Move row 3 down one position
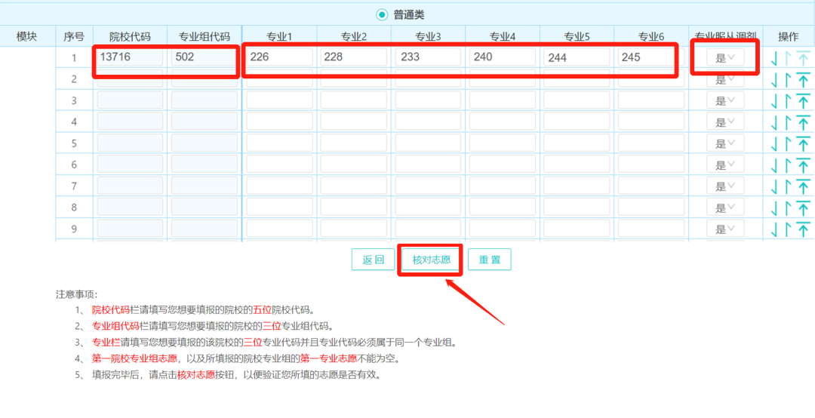Screen dimensions: 815x418 click(775, 101)
